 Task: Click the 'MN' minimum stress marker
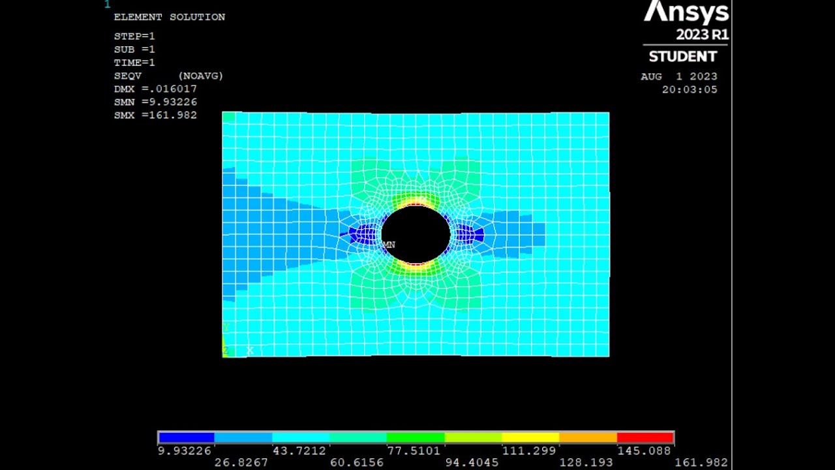389,245
